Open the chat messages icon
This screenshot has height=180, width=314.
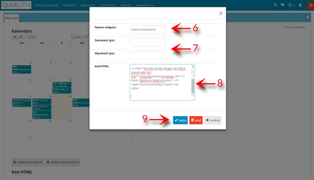283,5
